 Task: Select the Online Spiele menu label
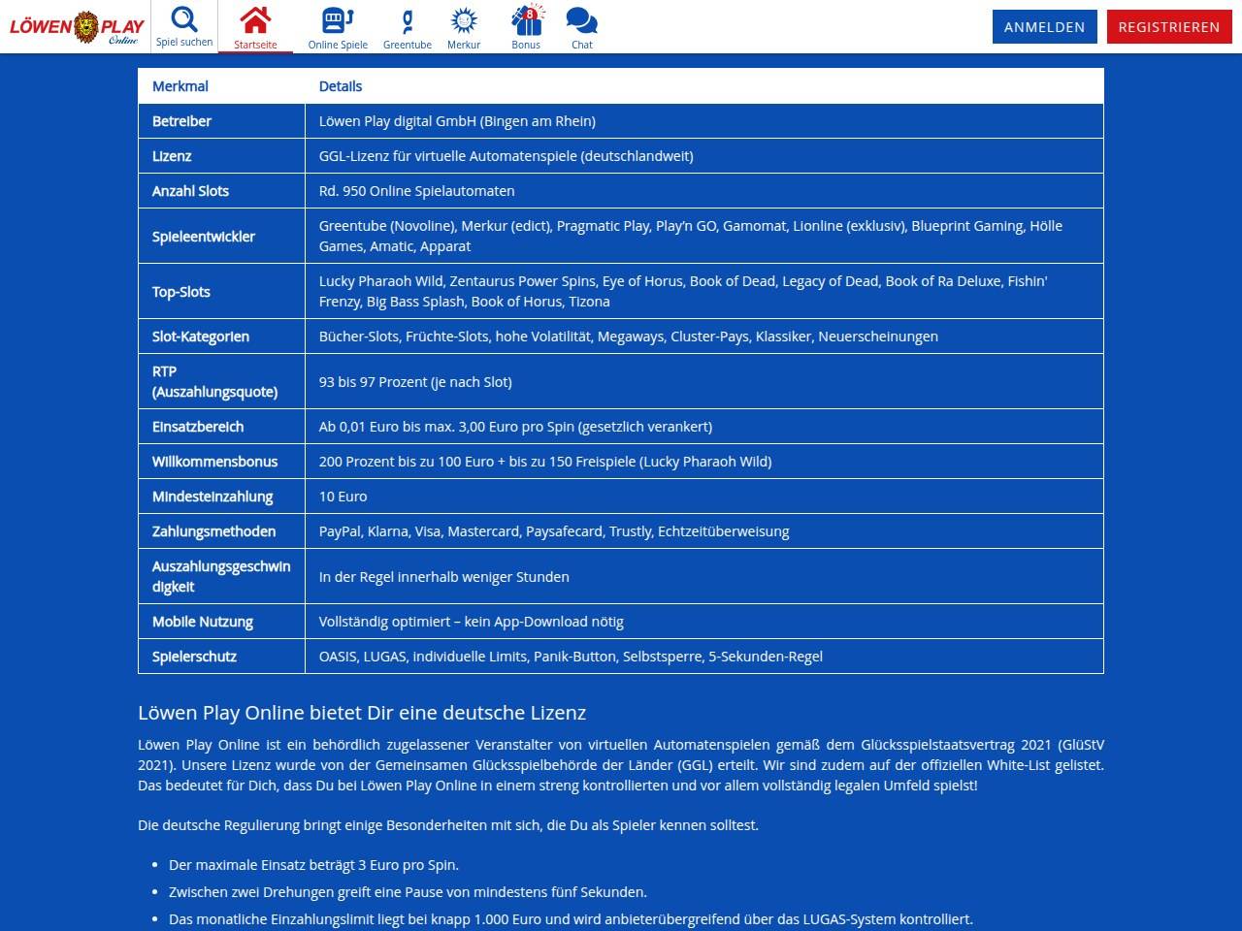pyautogui.click(x=338, y=45)
